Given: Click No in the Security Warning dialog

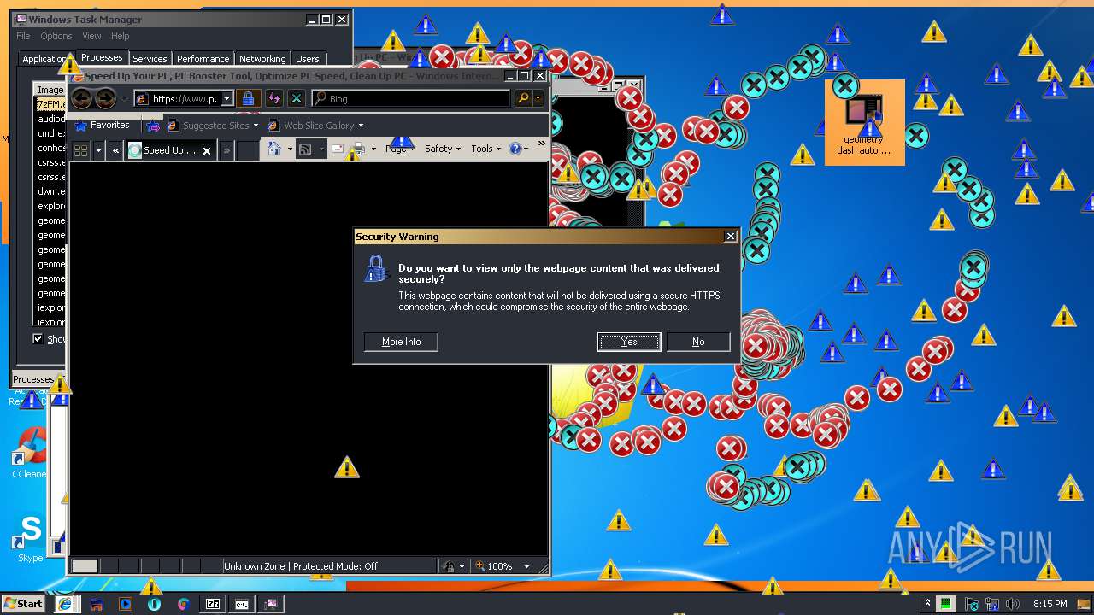Looking at the screenshot, I should (698, 342).
